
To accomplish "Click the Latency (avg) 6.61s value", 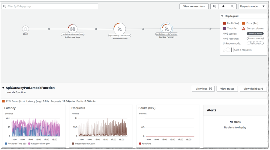I will pos(46,101).
